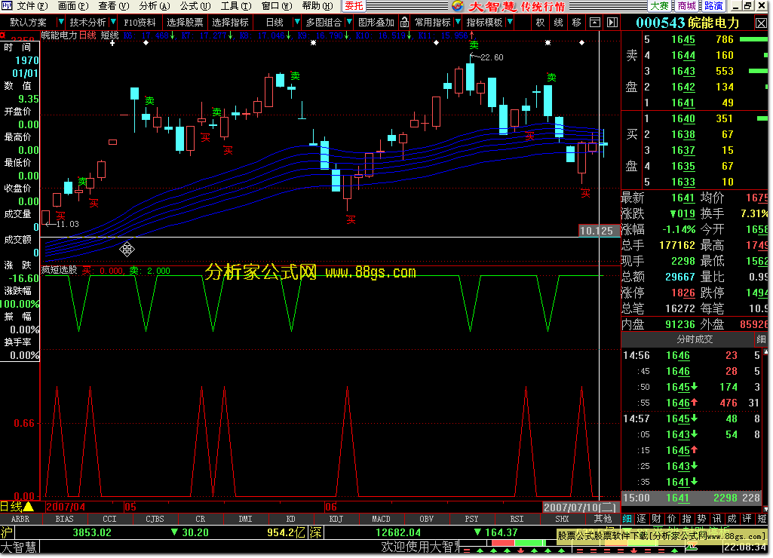Select the OBV indicator tab
The width and height of the screenshot is (773, 558).
coord(426,519)
